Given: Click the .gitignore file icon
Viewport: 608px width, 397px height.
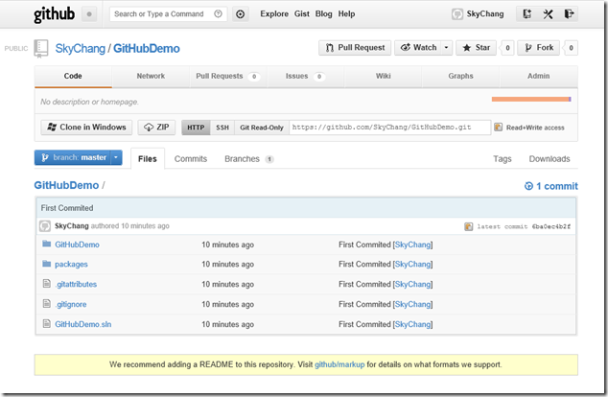Looking at the screenshot, I should click(47, 304).
